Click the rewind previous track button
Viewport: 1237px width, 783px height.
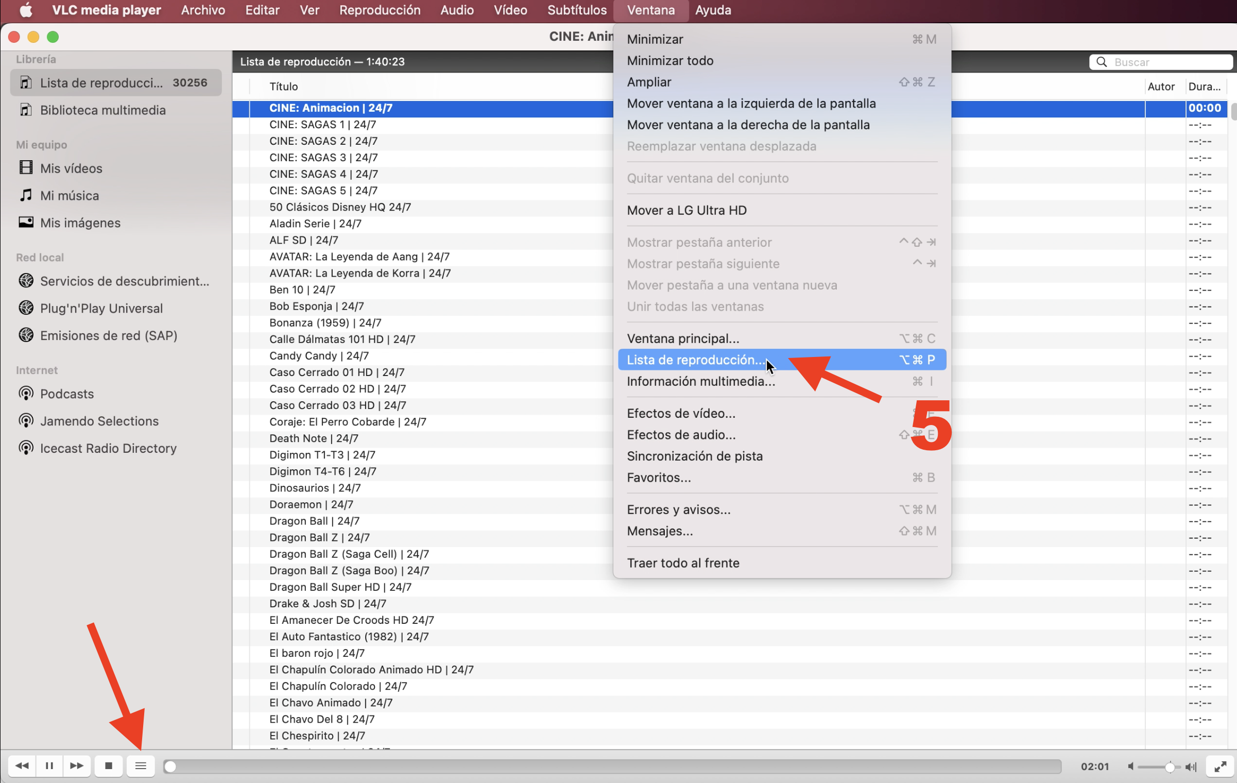pyautogui.click(x=22, y=765)
